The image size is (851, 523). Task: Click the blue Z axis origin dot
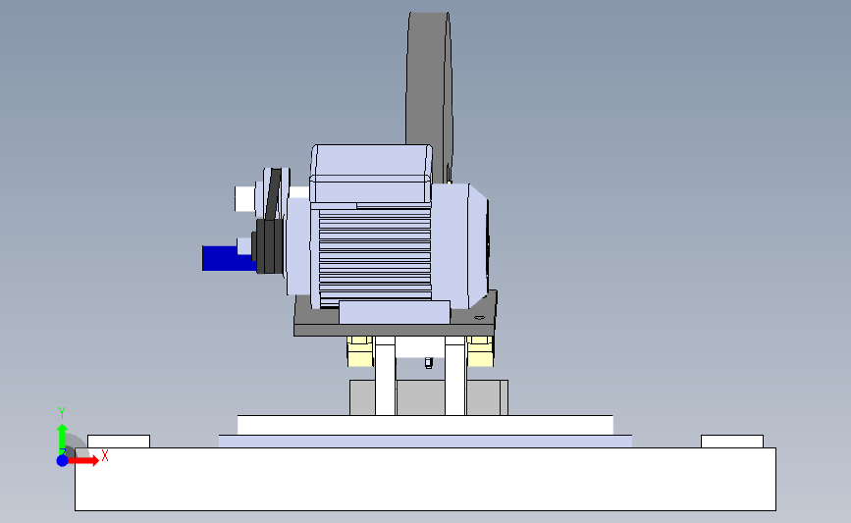63,460
